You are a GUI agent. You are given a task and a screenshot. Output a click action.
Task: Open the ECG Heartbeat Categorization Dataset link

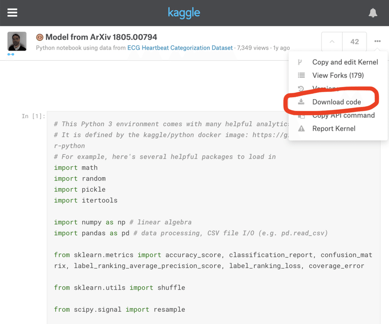coord(180,48)
